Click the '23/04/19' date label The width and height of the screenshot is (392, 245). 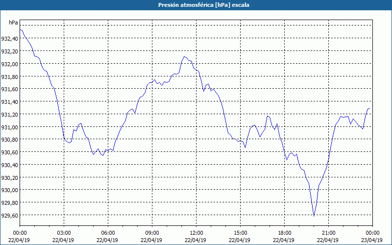pos(372,240)
